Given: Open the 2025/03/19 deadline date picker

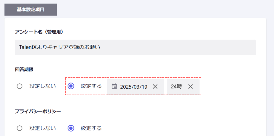Looking at the screenshot, I should pyautogui.click(x=136, y=86).
